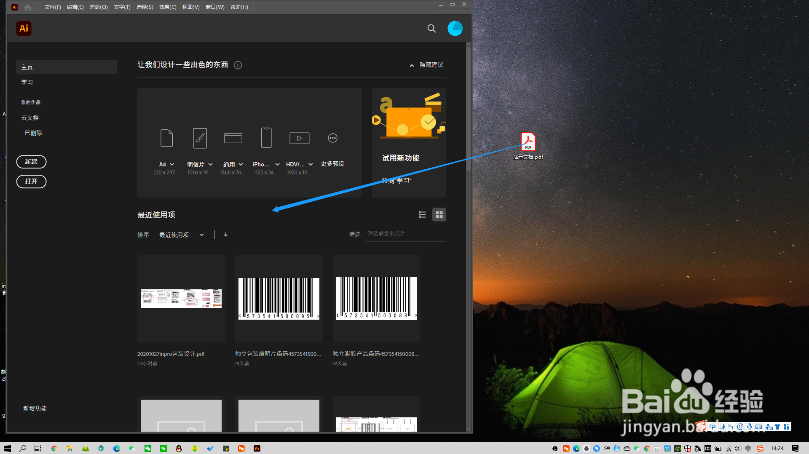Open the taskbar search magnifier
This screenshot has width=809, height=454.
23,449
